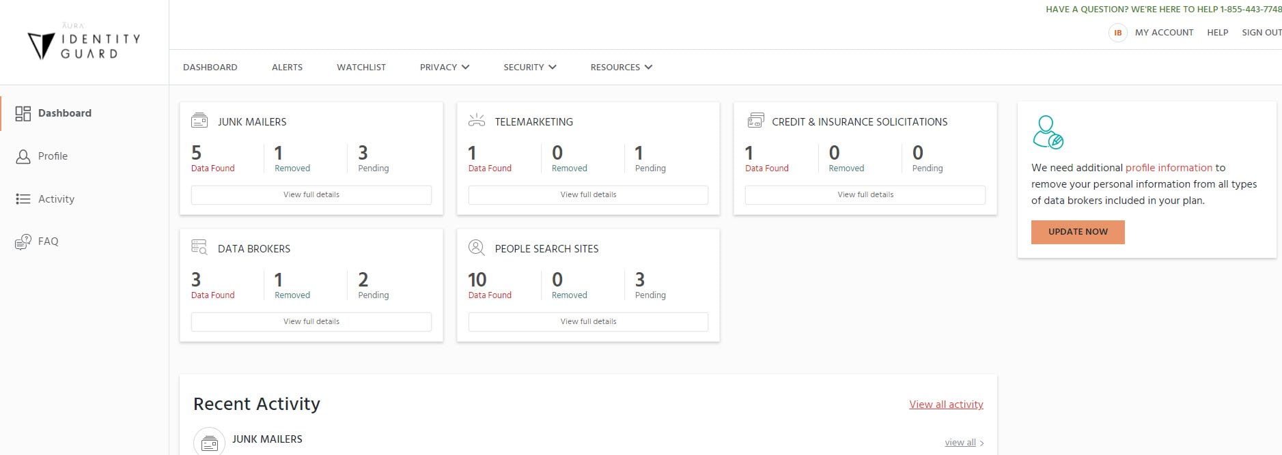
Task: View full details for Credit & Insurance Solicitations
Action: click(x=865, y=194)
